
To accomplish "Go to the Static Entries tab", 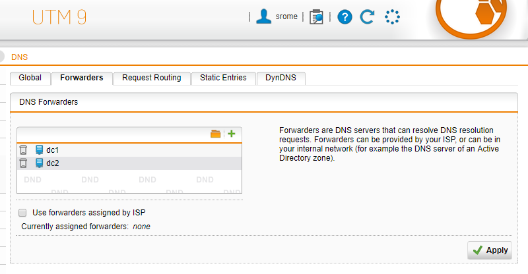I will (223, 78).
